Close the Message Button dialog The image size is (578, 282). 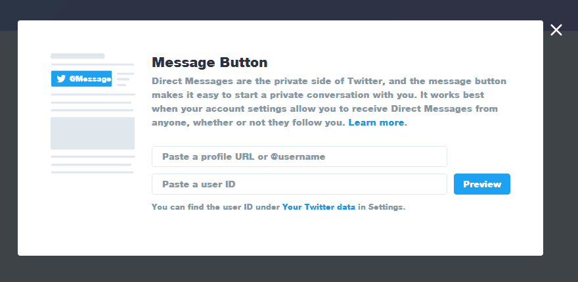pos(556,30)
